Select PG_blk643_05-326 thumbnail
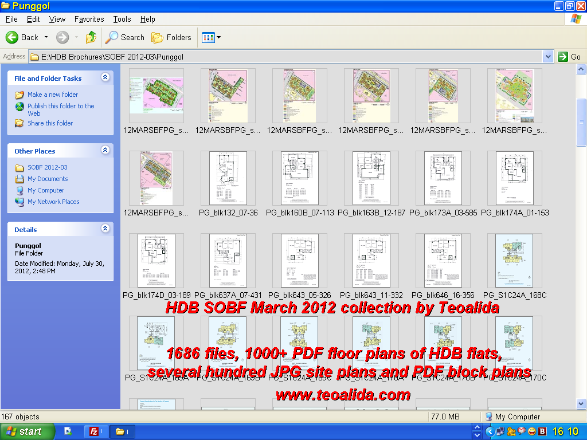The height and width of the screenshot is (440, 587). [x=299, y=261]
